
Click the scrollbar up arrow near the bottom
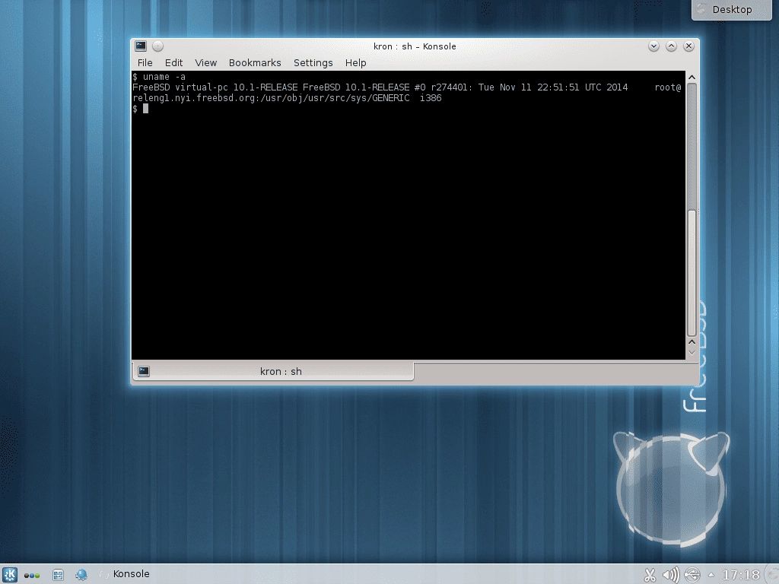pyautogui.click(x=692, y=341)
